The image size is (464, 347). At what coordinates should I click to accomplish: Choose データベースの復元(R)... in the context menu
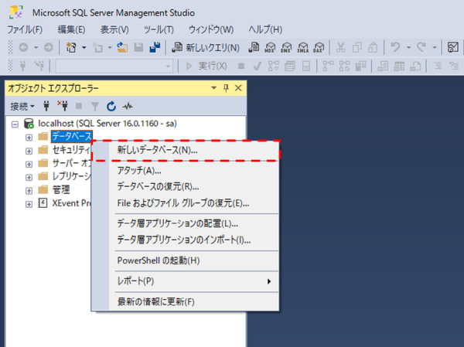tap(158, 186)
